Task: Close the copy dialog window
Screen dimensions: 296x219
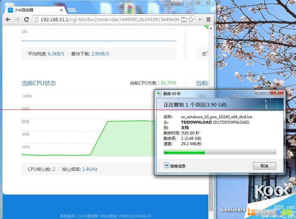Action: 277,92
